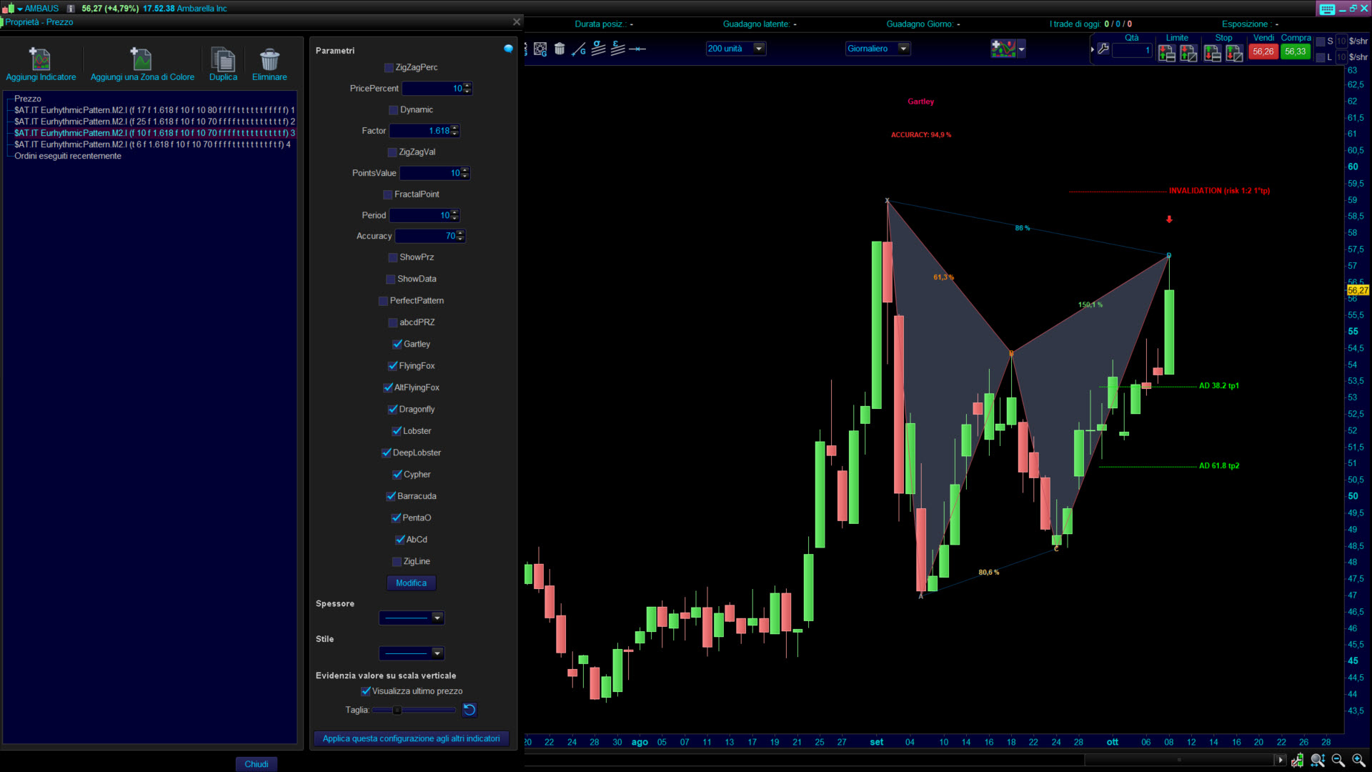The width and height of the screenshot is (1372, 772).
Task: Uncheck the Gartley pattern checkbox
Action: pos(397,344)
